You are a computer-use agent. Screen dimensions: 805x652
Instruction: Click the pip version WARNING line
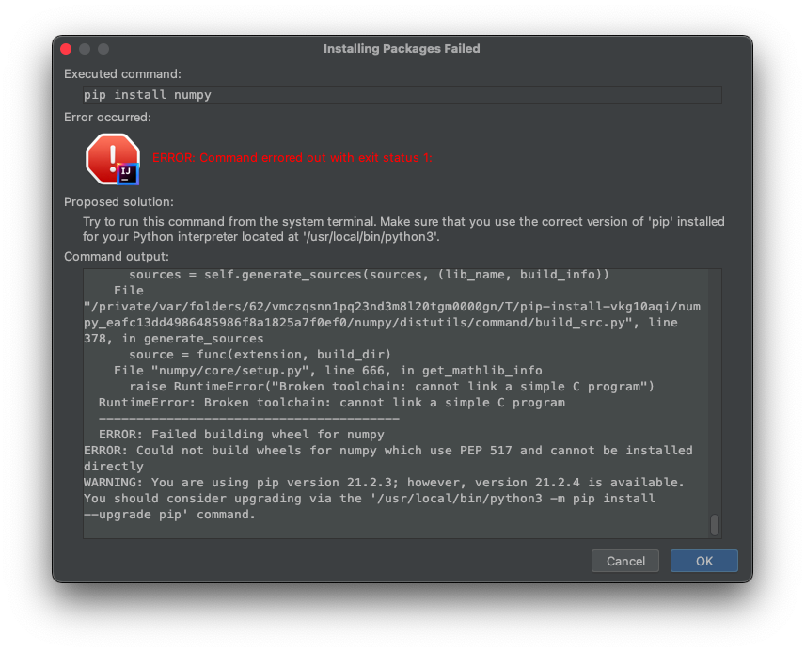click(x=384, y=483)
